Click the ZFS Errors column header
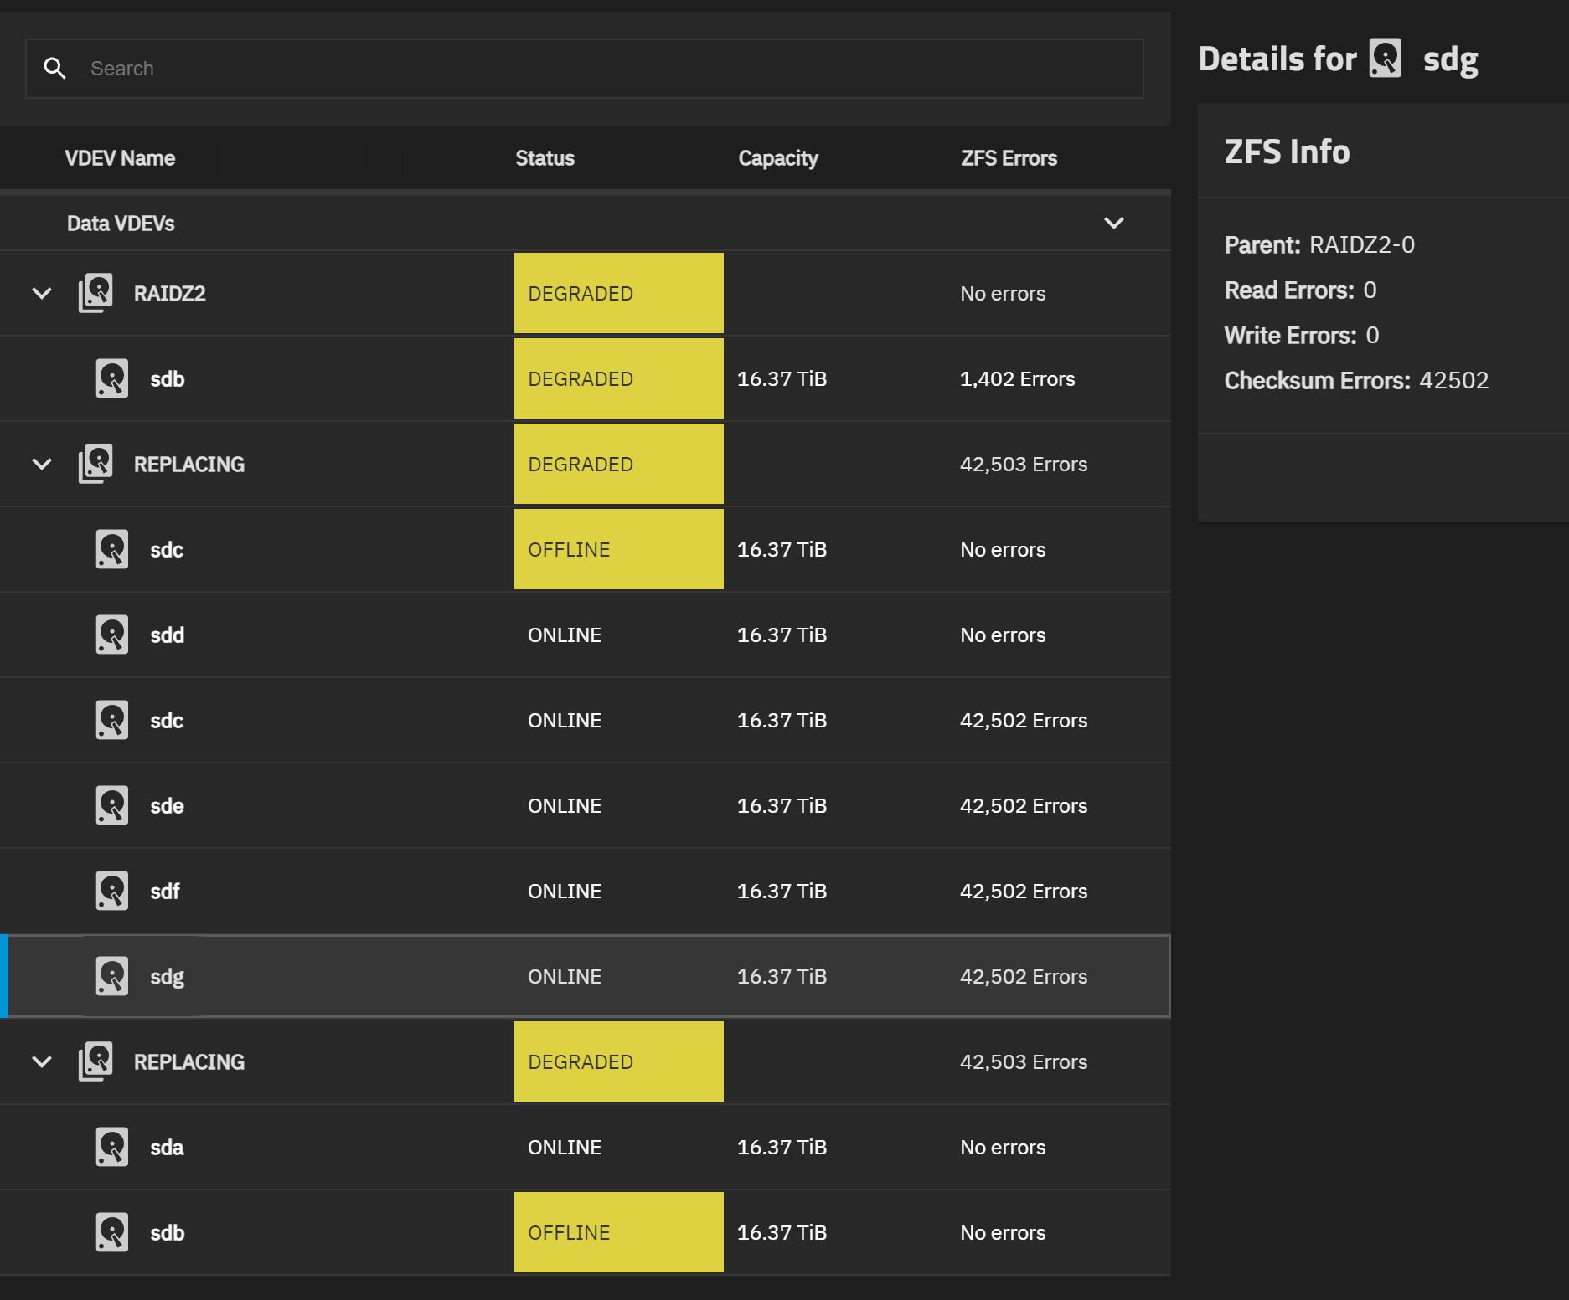The image size is (1569, 1300). pos(1009,158)
